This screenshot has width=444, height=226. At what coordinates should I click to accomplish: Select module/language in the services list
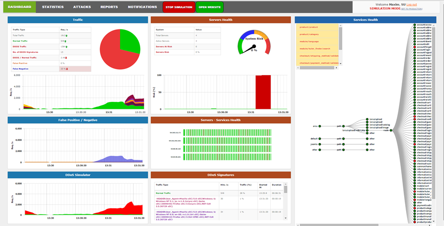click(309, 42)
